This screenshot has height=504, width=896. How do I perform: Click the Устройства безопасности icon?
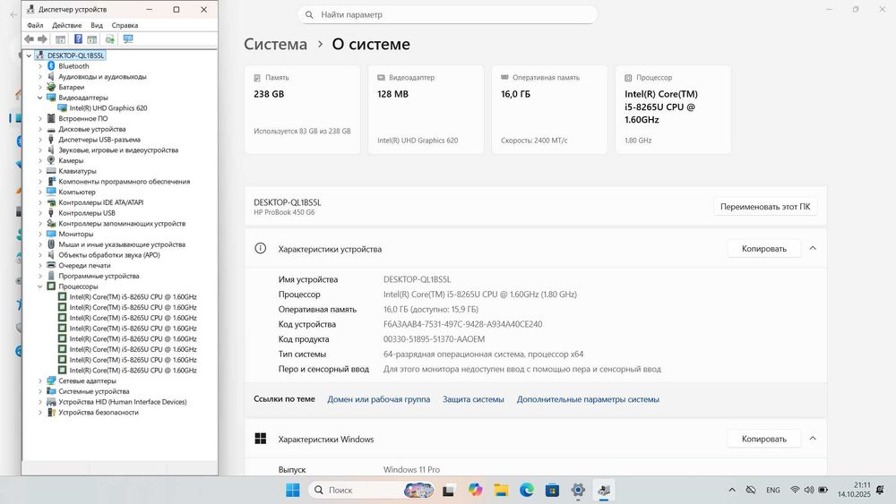pyautogui.click(x=51, y=412)
